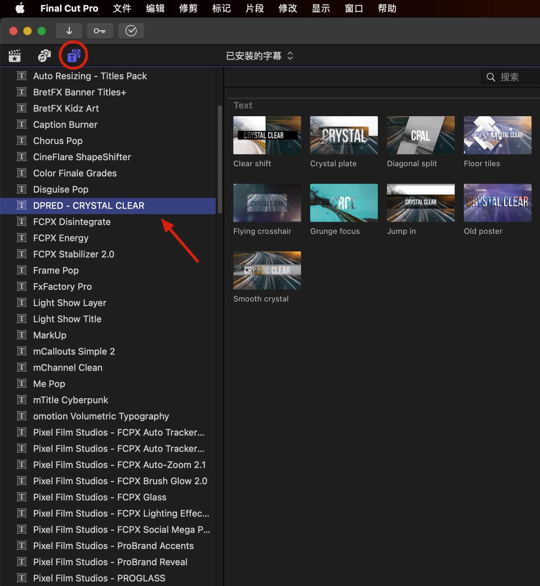Click the titles list vertical scrollbar
Image resolution: width=540 pixels, height=586 pixels.
click(x=220, y=159)
